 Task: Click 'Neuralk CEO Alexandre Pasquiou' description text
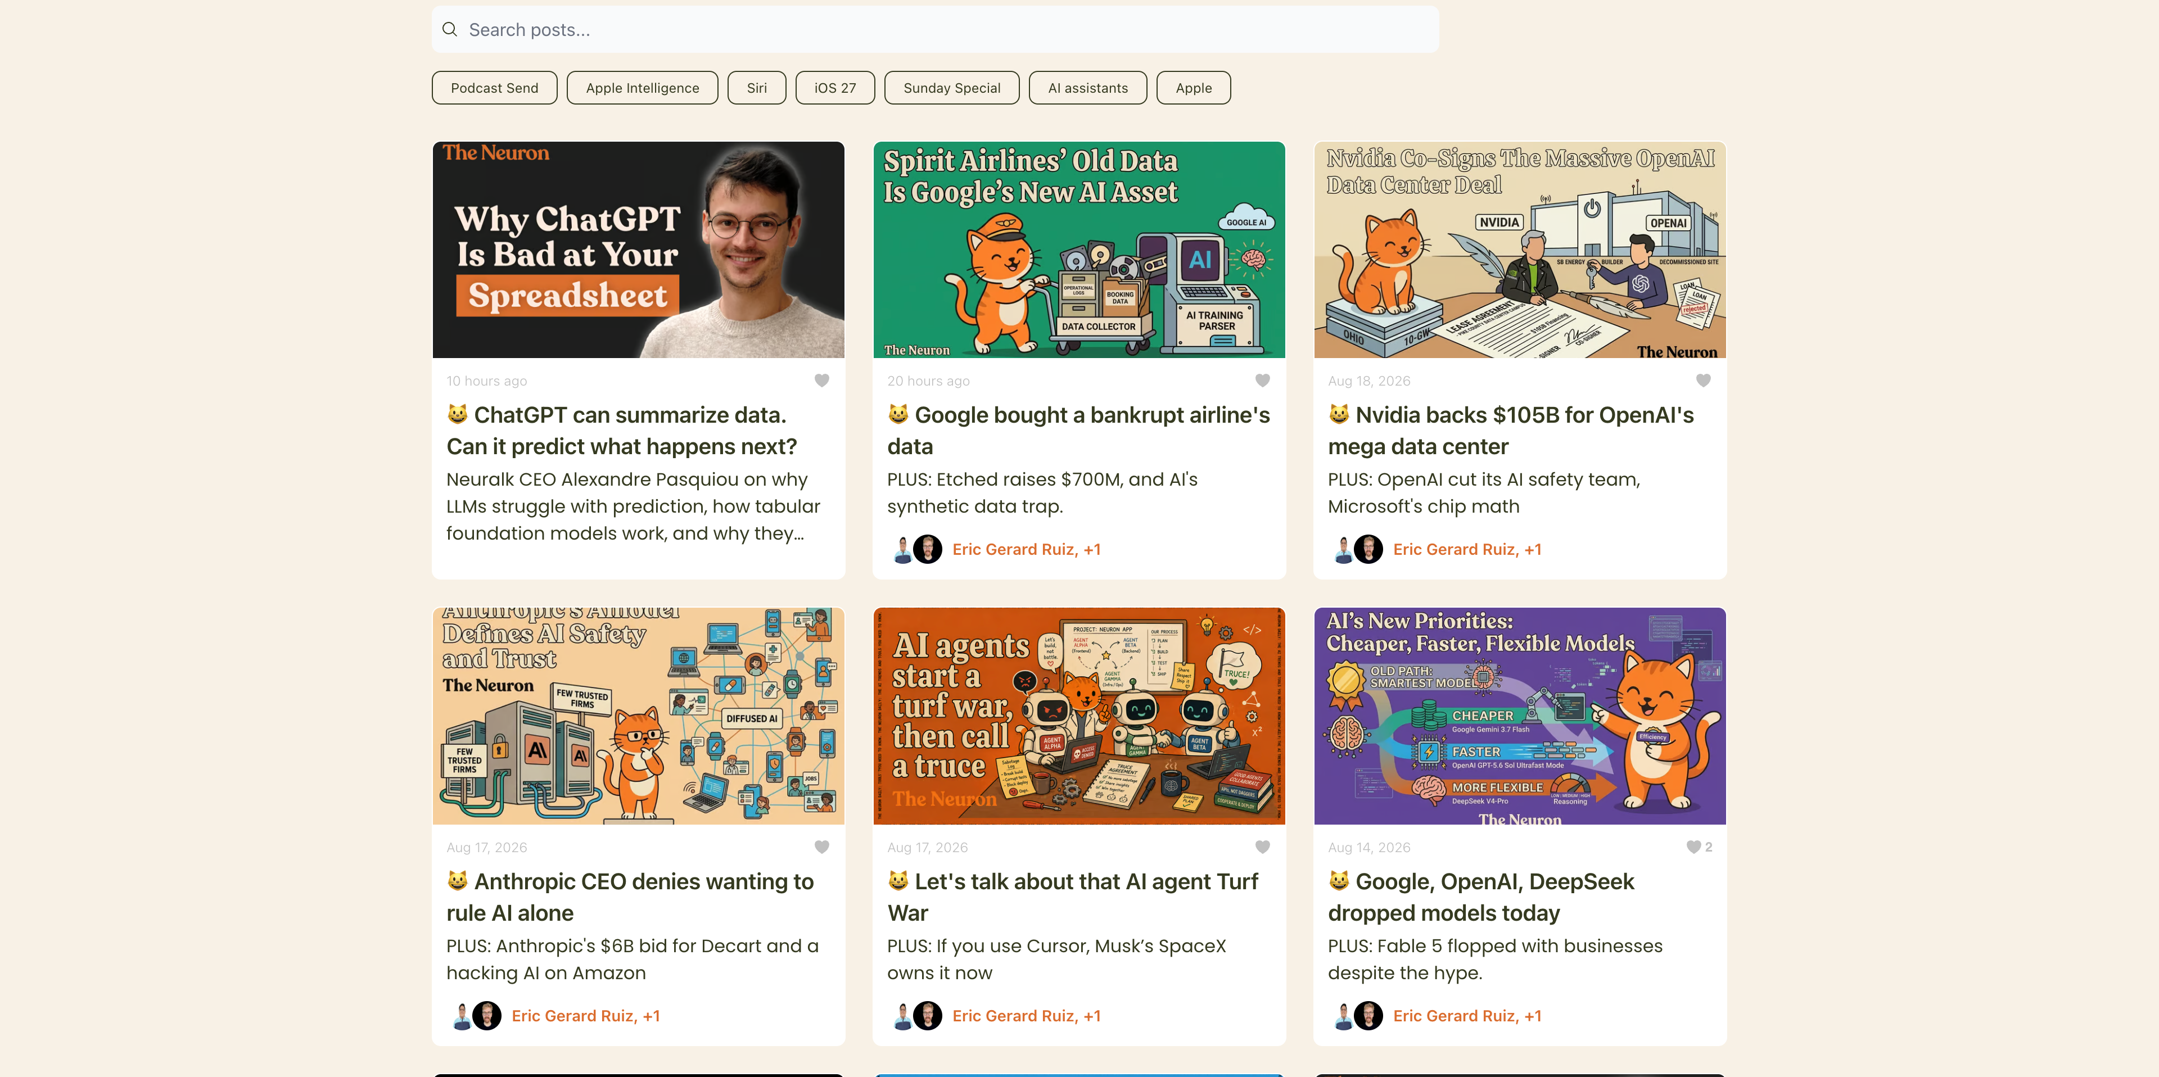pos(634,506)
